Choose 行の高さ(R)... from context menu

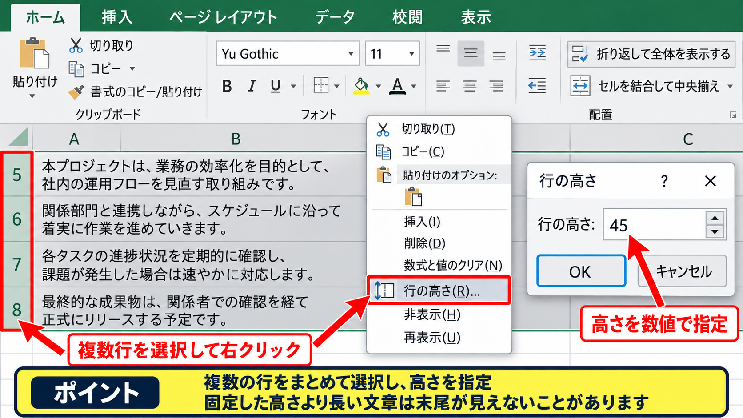click(439, 291)
